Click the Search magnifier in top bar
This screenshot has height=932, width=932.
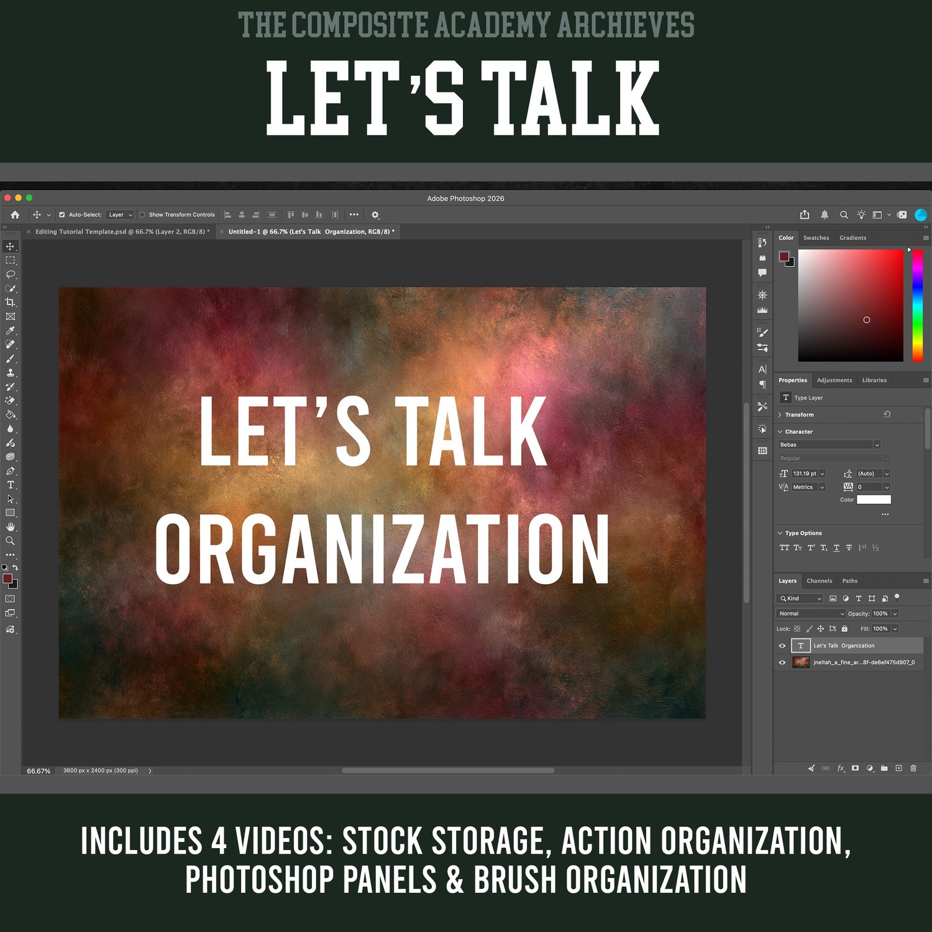(844, 215)
